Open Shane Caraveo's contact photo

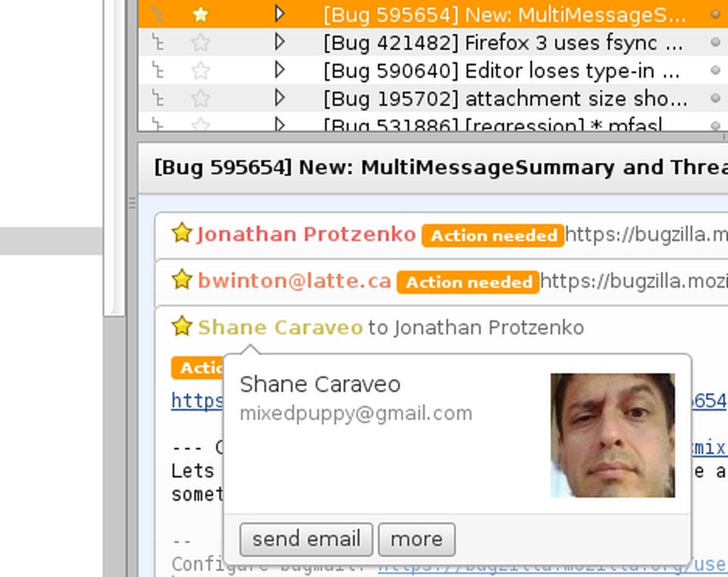pyautogui.click(x=613, y=435)
